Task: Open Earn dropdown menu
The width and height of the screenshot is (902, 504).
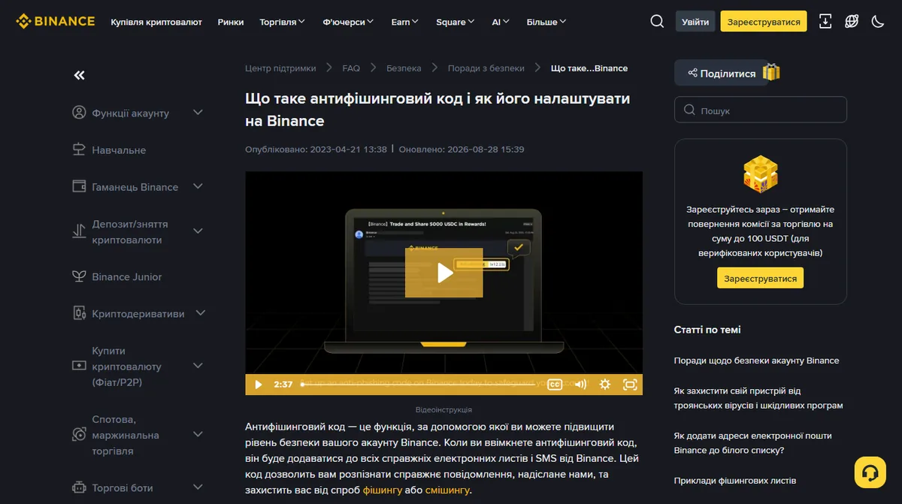Action: (x=405, y=22)
